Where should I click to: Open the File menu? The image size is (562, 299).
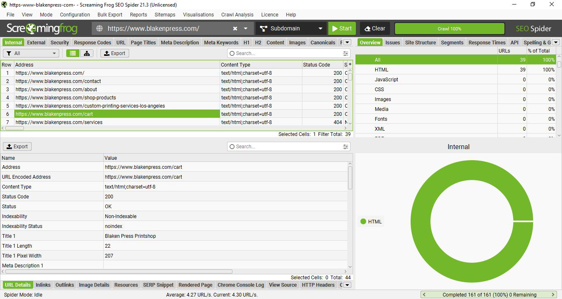[10, 14]
